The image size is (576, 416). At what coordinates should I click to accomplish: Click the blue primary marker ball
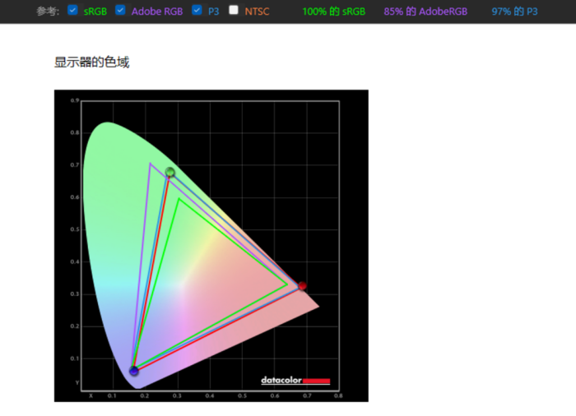134,372
